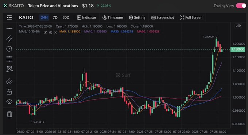The image size is (248, 135).
Task: Click the MA5: 1.188000 label
Action: pyautogui.click(x=70, y=32)
